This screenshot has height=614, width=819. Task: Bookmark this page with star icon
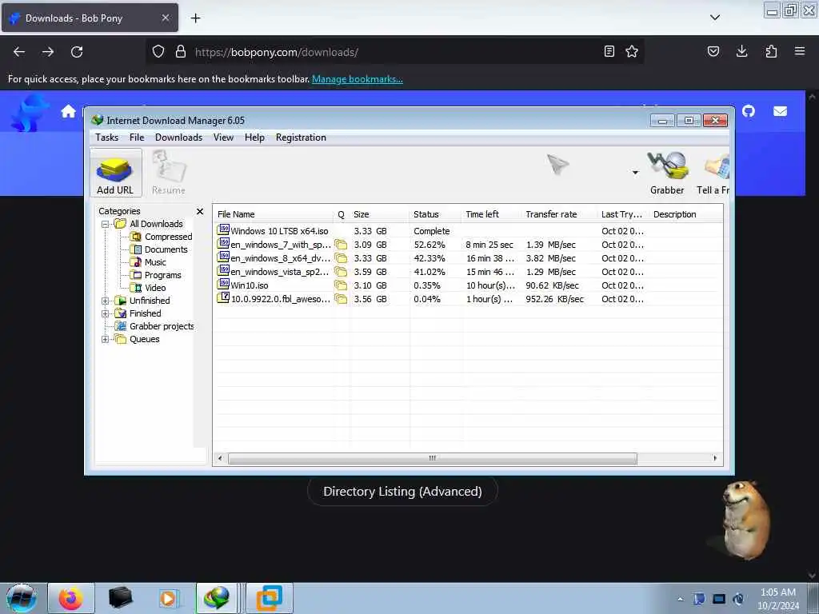click(x=632, y=51)
